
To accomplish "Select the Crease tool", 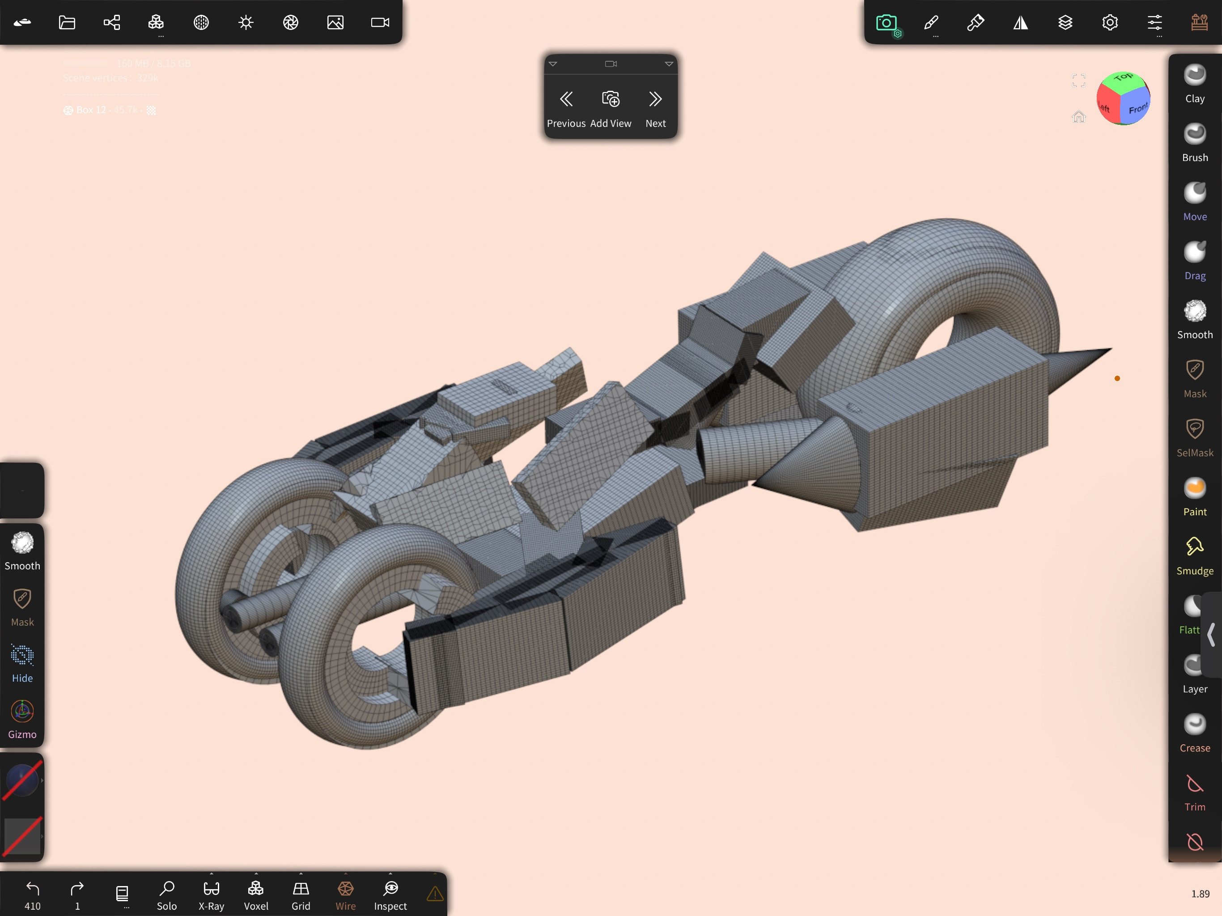I will click(x=1195, y=734).
